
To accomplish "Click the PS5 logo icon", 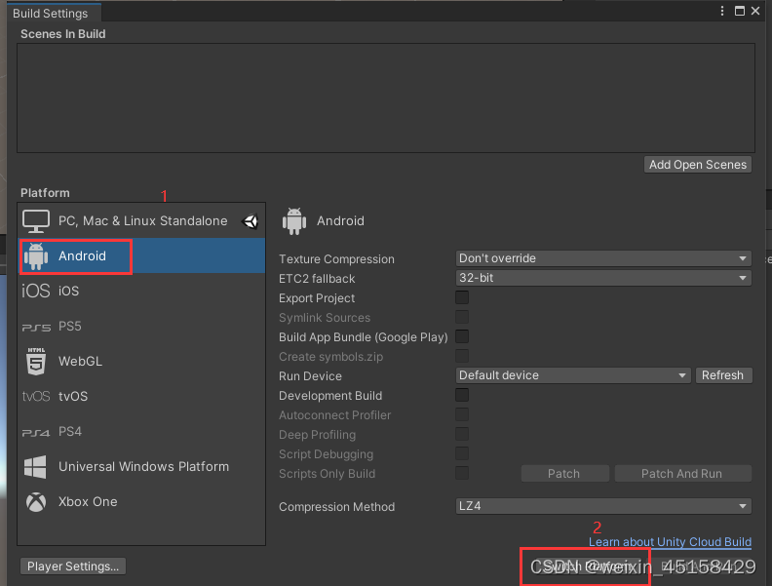I will pos(36,327).
